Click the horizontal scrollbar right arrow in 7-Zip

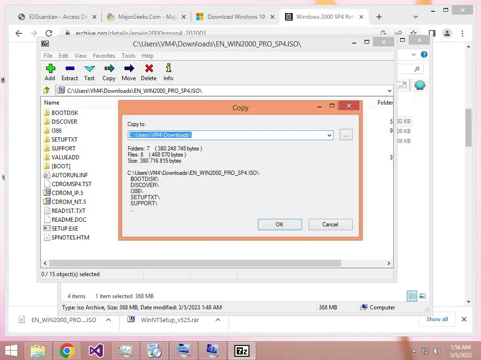tap(388, 263)
